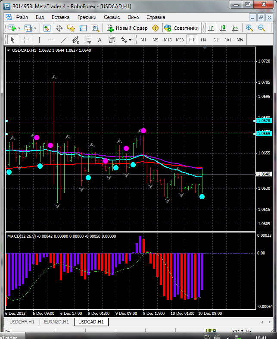Viewport: 277px width, 339px height.
Task: Toggle the Market Watch panel icon
Action: [47, 28]
